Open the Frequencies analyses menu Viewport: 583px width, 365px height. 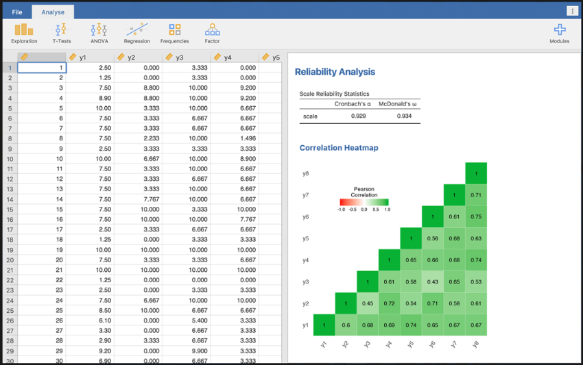(x=174, y=34)
